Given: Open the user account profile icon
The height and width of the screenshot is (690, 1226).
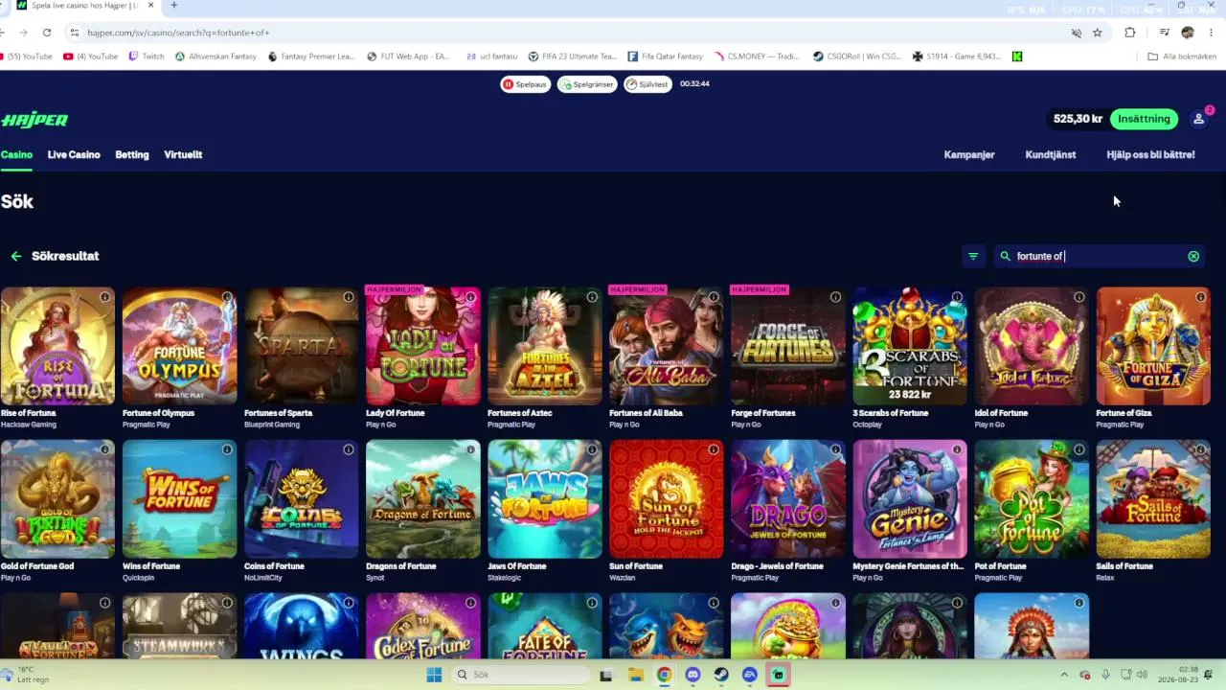Looking at the screenshot, I should coord(1198,119).
